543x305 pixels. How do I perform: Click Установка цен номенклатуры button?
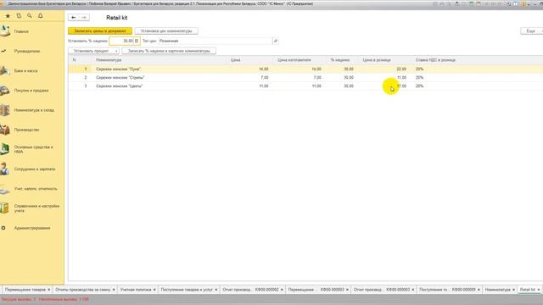tap(166, 31)
